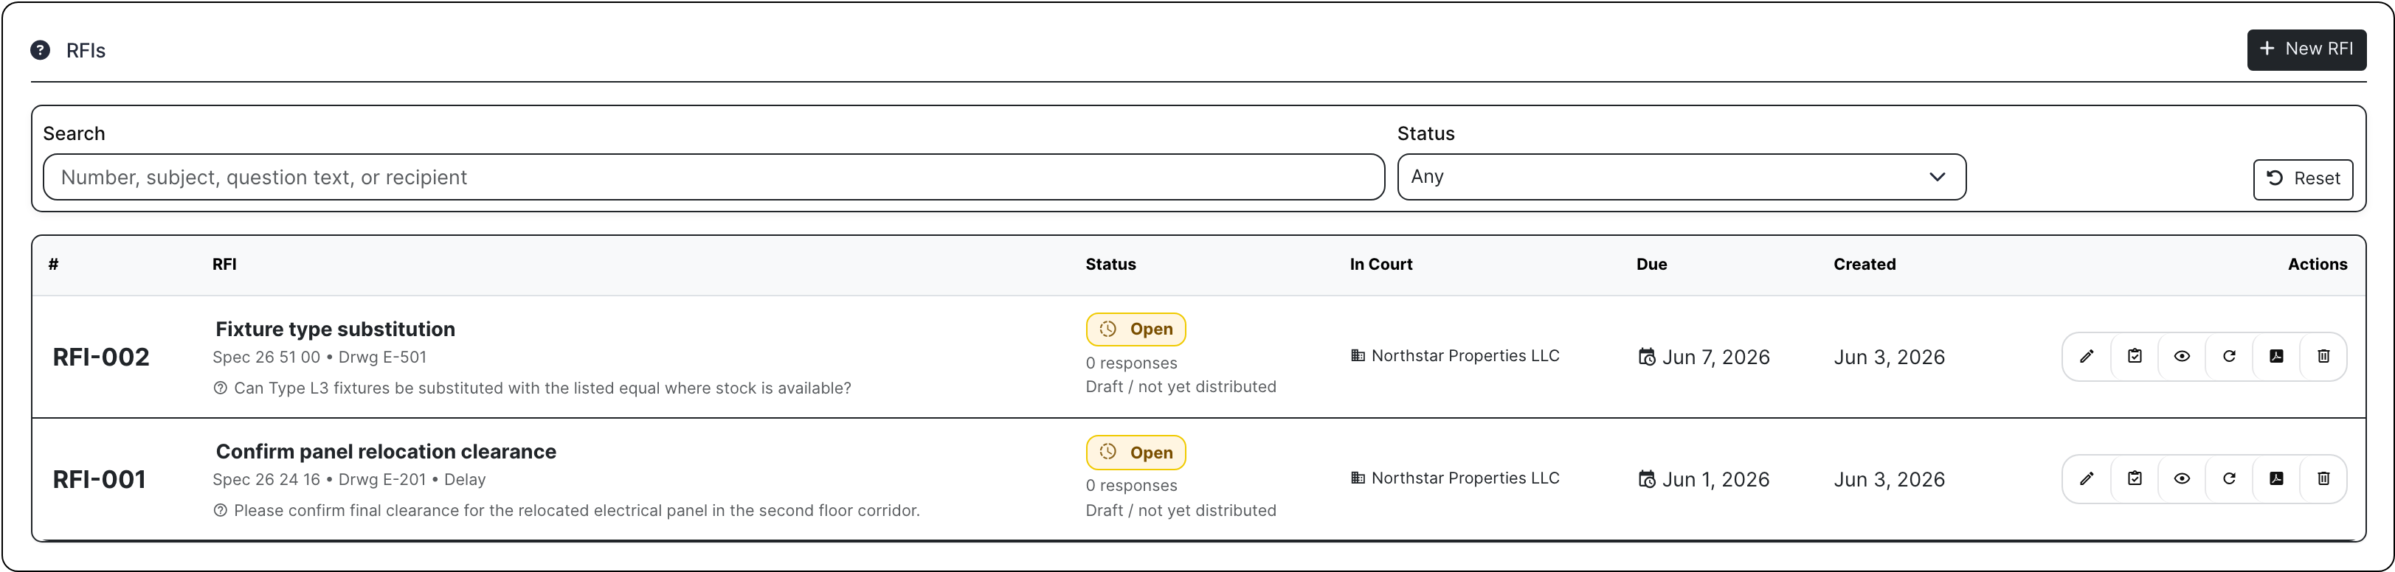This screenshot has height=572, width=2395.
Task: Click the RFI-001 number
Action: pos(100,480)
